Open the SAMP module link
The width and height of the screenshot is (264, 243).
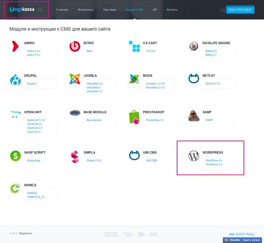point(209,120)
